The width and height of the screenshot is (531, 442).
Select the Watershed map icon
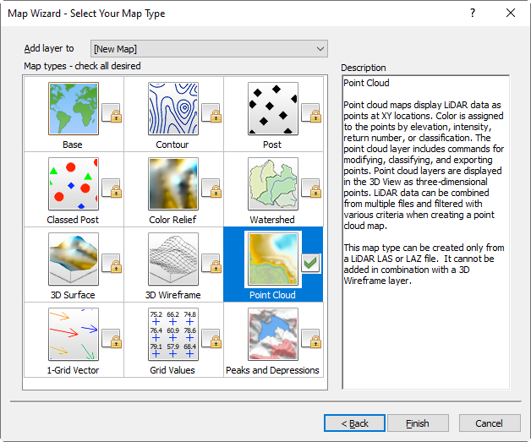272,184
